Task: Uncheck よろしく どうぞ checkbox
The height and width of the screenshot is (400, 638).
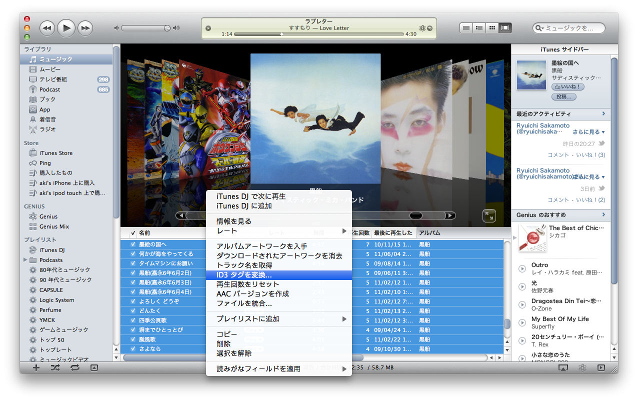Action: tap(133, 301)
